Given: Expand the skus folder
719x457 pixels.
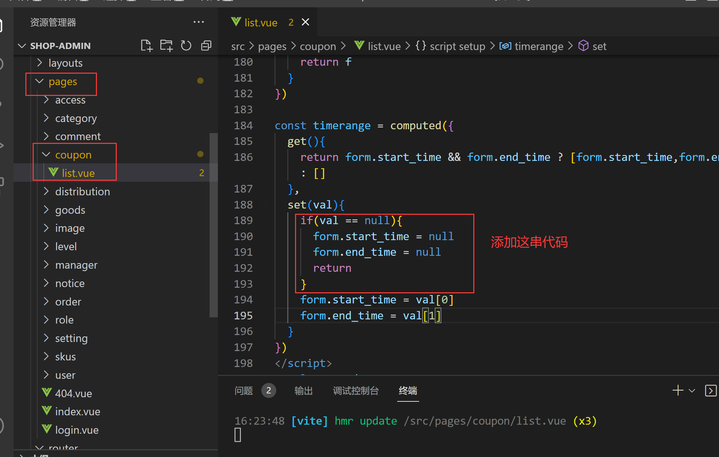Looking at the screenshot, I should (46, 357).
